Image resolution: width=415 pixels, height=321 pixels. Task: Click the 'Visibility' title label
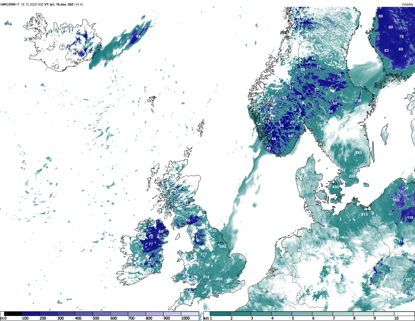tap(408, 5)
